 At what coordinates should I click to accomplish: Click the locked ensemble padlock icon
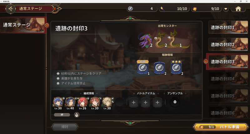pyautogui.click(x=175, y=102)
